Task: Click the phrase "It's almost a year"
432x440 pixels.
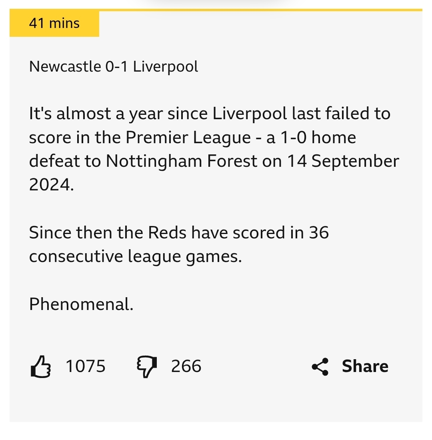Action: pyautogui.click(x=96, y=114)
